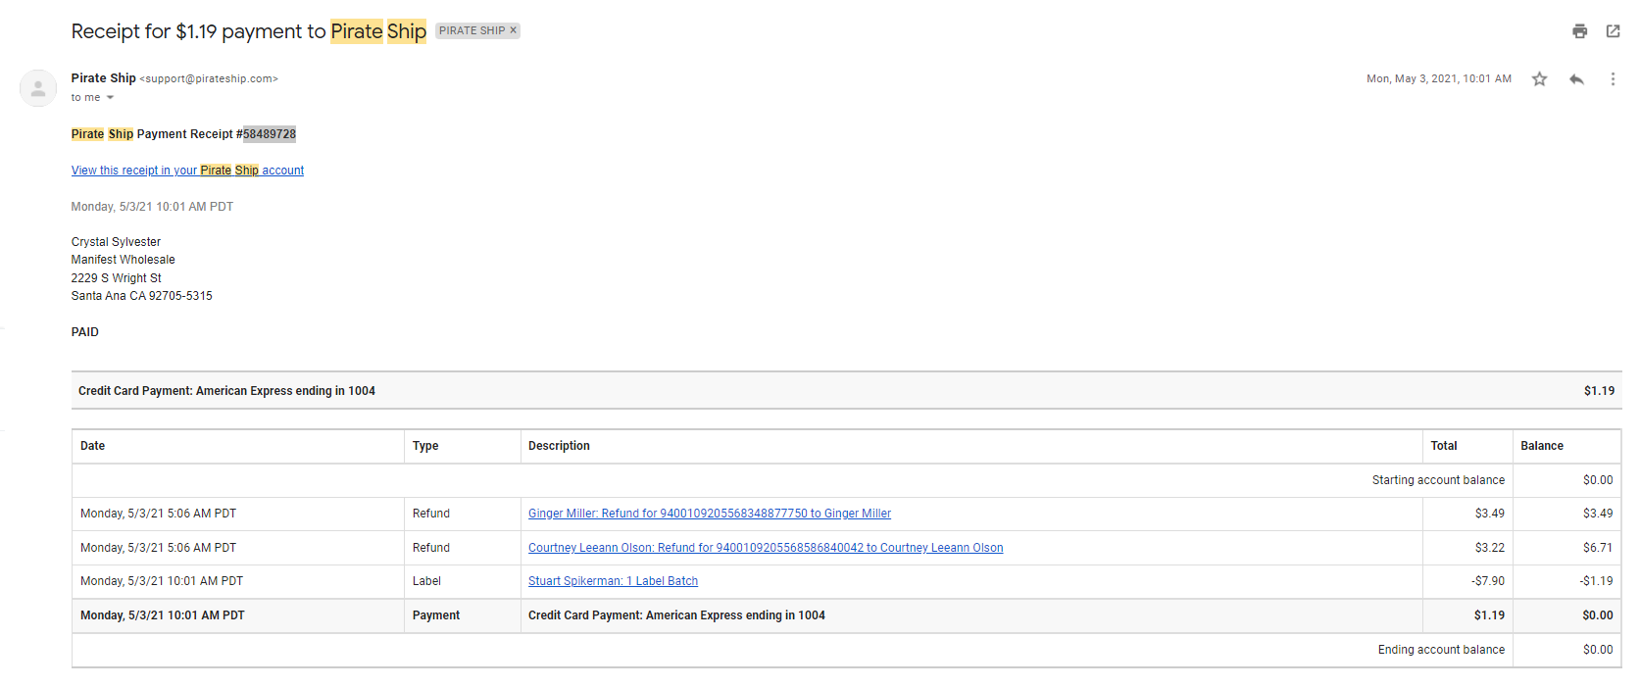The width and height of the screenshot is (1640, 687).
Task: Open Stuart Spikerman 1 Label Batch link
Action: coord(613,581)
